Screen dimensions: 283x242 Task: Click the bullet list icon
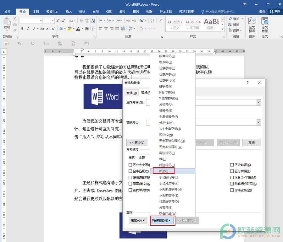tap(100, 21)
